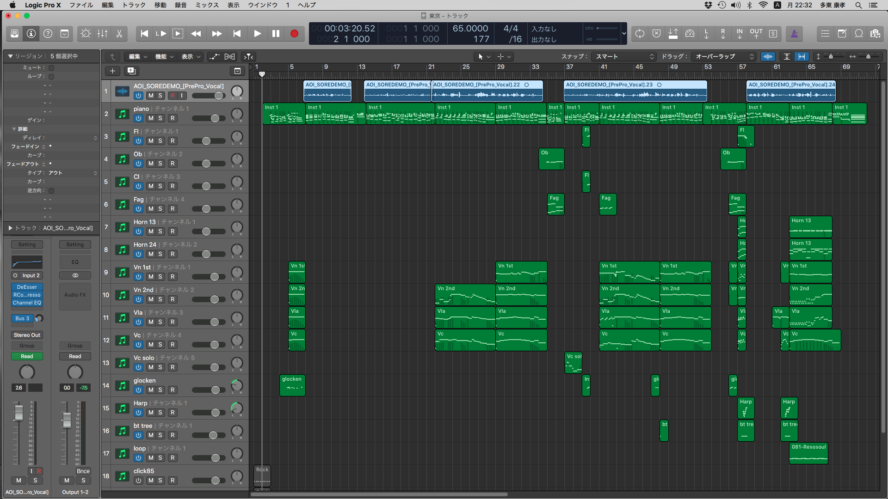Open the スナップ スマート dropdown
Viewport: 888px width, 499px height.
click(x=624, y=56)
